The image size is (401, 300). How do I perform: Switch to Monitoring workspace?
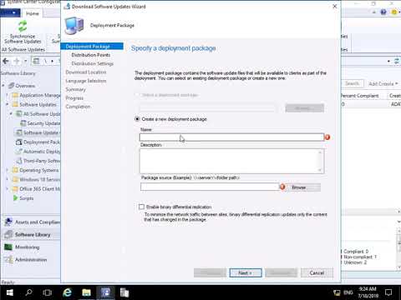click(31, 247)
